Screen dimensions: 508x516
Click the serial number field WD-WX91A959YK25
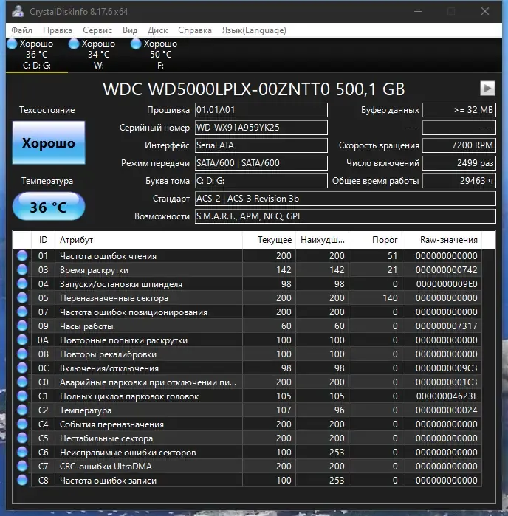point(261,128)
